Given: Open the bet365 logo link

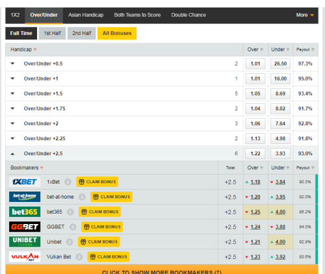Looking at the screenshot, I should coord(25,212).
